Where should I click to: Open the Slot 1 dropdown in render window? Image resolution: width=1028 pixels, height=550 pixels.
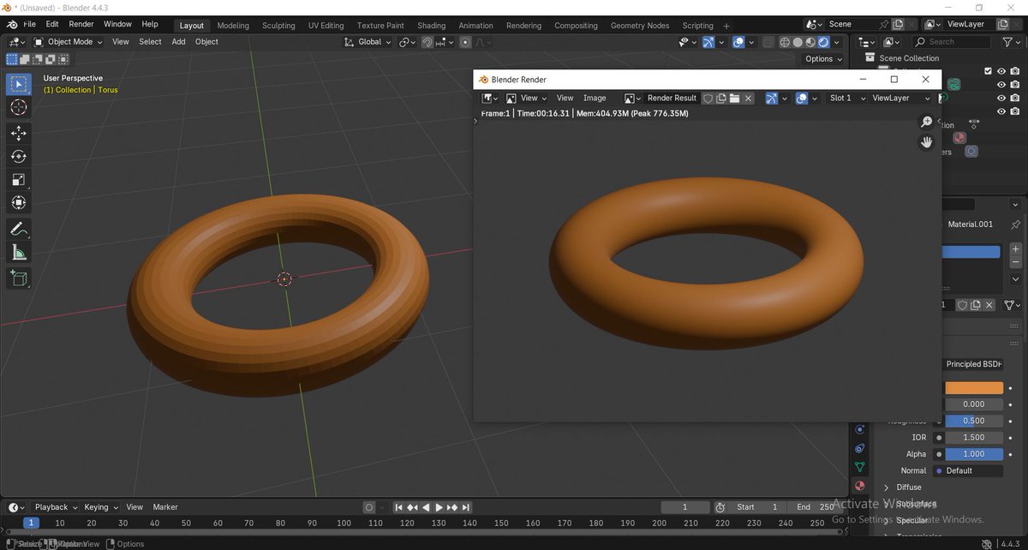tap(846, 99)
